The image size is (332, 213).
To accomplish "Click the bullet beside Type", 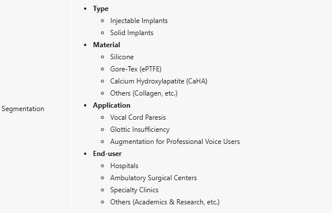I will [x=85, y=9].
